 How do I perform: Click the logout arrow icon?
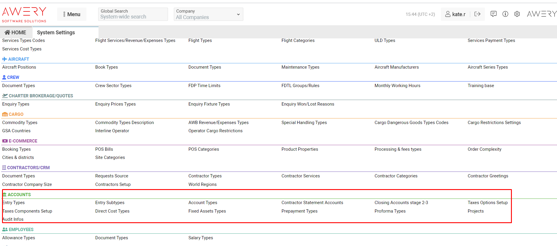477,14
